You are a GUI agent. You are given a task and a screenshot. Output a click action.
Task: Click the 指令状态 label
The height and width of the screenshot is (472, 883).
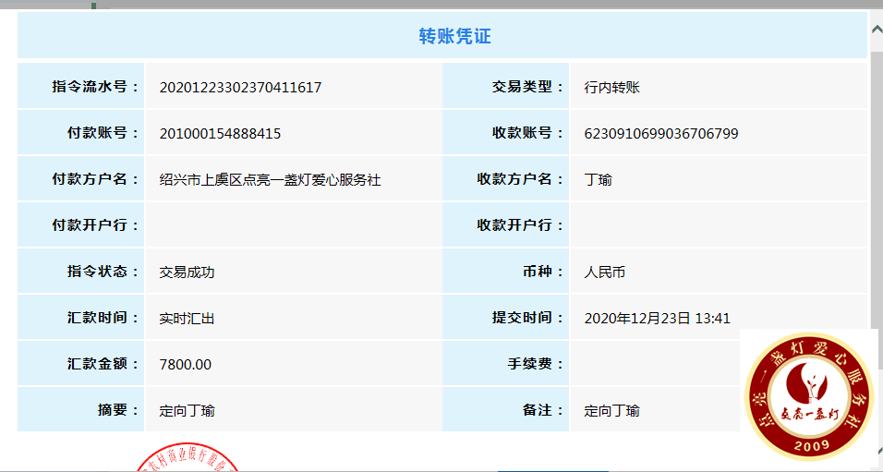[103, 272]
